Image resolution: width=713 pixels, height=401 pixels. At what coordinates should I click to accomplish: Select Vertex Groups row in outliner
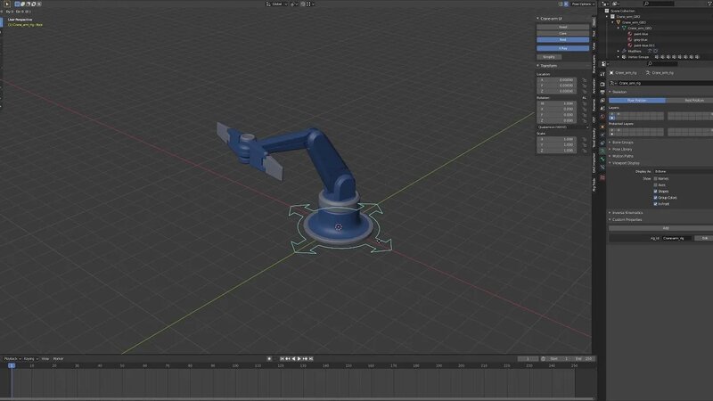tap(638, 57)
